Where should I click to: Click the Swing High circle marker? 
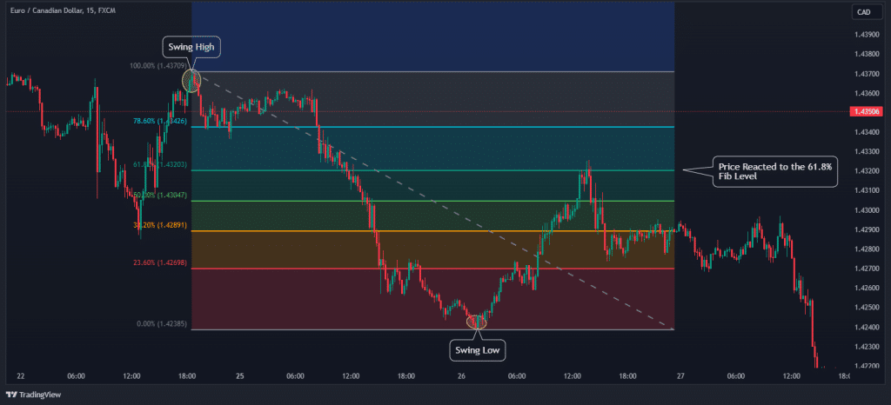pyautogui.click(x=191, y=81)
